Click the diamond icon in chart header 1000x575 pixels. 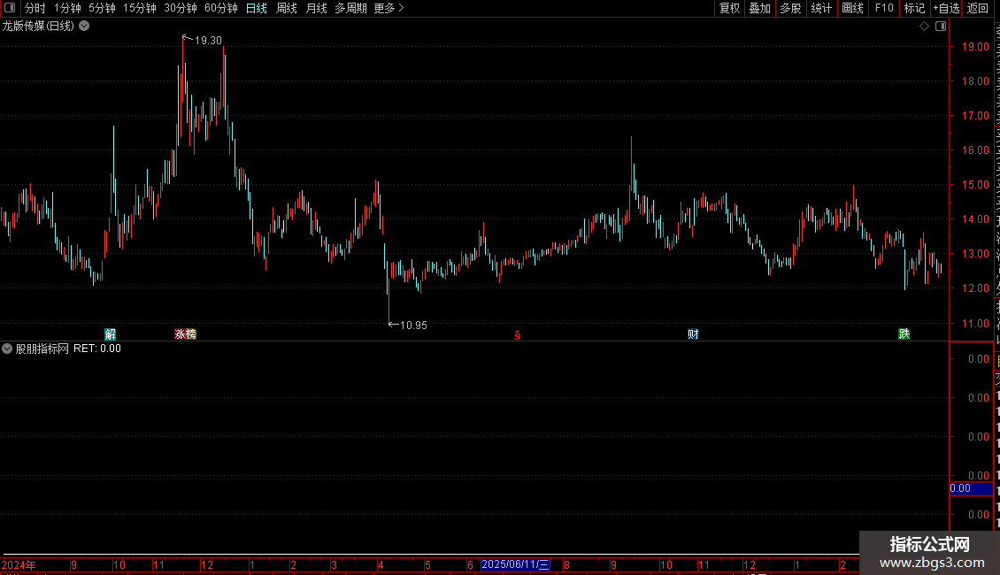pos(924,27)
